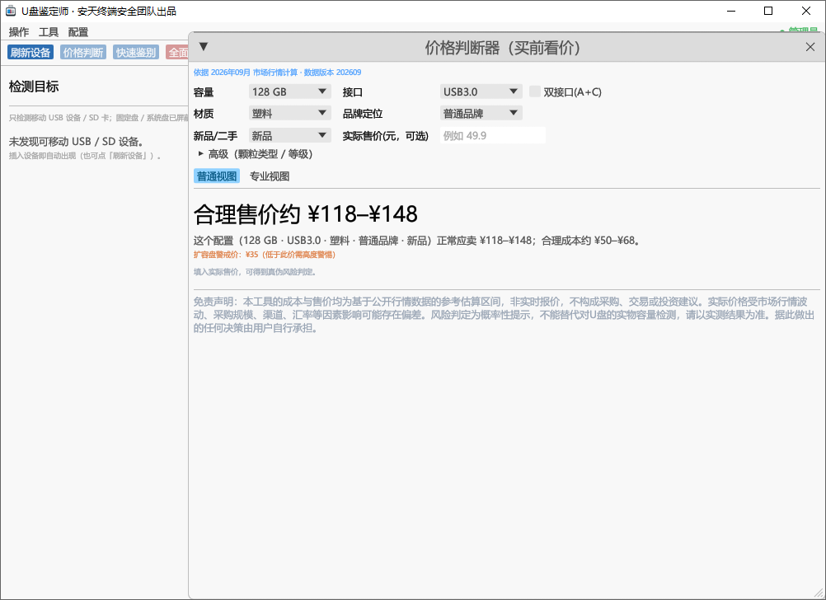The height and width of the screenshot is (600, 826).
Task: Enable the 双接口(A+C) checkbox
Action: 535,91
